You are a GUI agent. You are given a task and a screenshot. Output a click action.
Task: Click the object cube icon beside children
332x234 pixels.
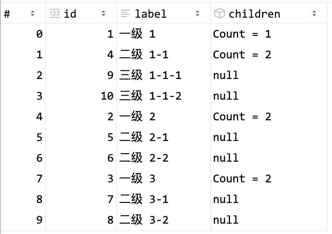pos(219,14)
